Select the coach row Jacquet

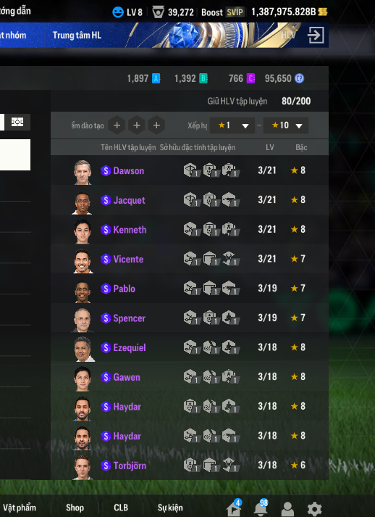pos(190,200)
